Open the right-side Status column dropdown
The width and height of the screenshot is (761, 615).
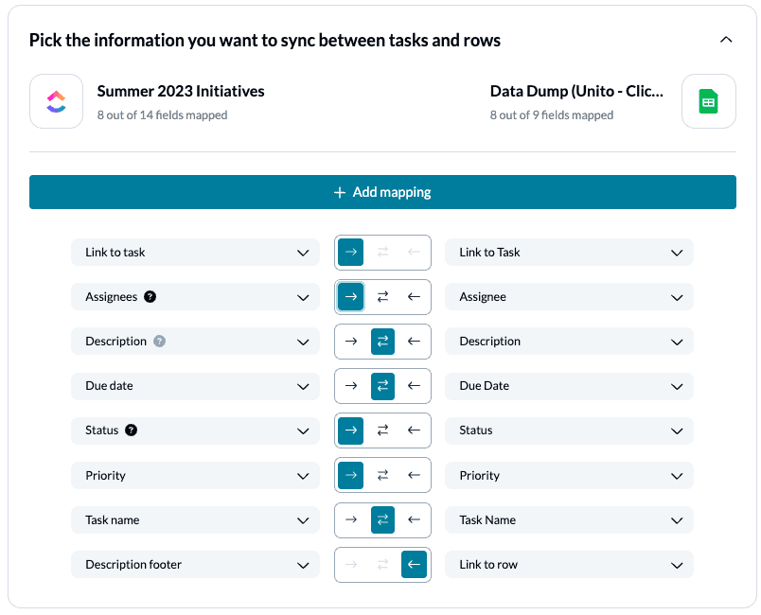(569, 430)
